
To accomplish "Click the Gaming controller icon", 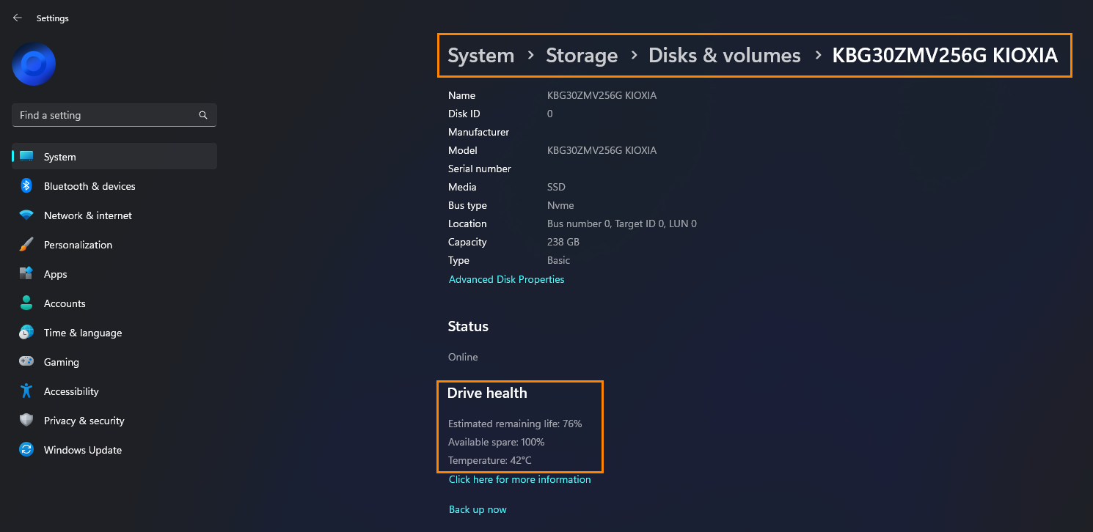I will pos(26,362).
